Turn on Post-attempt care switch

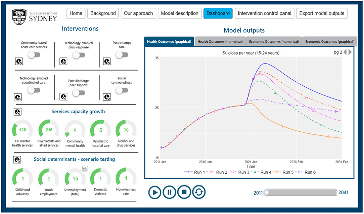click(x=122, y=55)
